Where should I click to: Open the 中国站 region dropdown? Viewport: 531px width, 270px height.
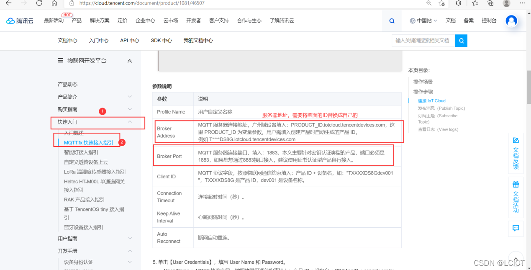tap(423, 21)
